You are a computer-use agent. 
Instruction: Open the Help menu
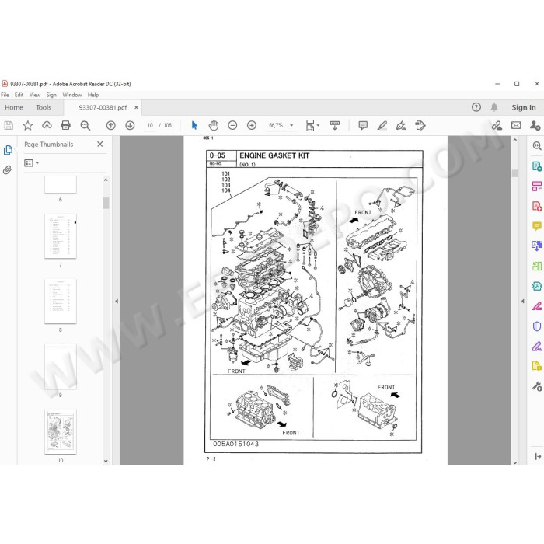point(93,95)
